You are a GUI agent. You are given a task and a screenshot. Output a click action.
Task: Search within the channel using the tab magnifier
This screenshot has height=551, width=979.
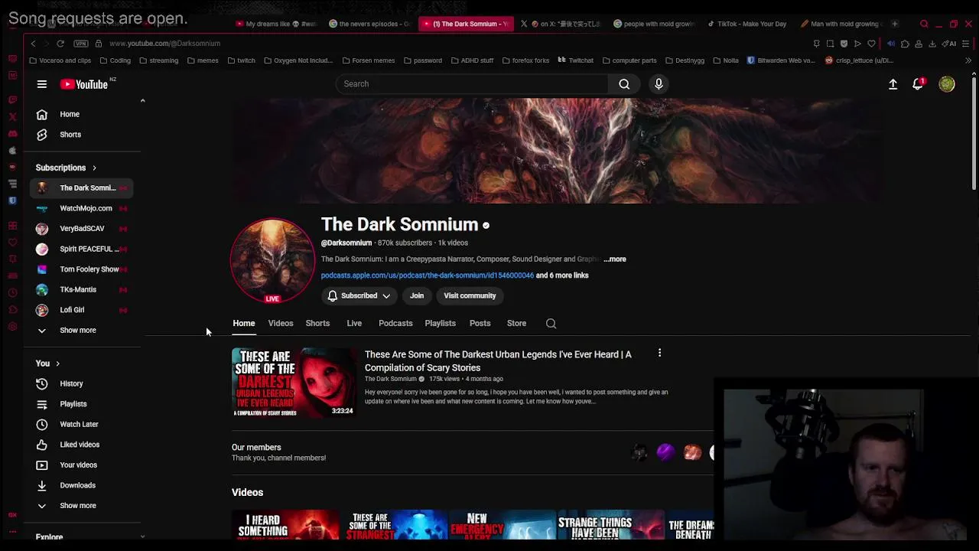tap(551, 323)
